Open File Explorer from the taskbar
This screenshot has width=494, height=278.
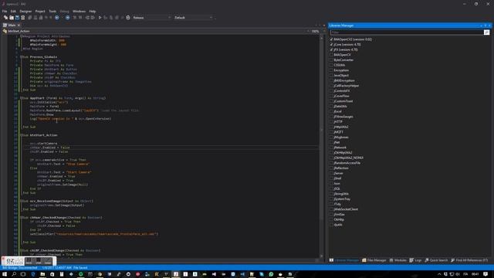click(42, 274)
